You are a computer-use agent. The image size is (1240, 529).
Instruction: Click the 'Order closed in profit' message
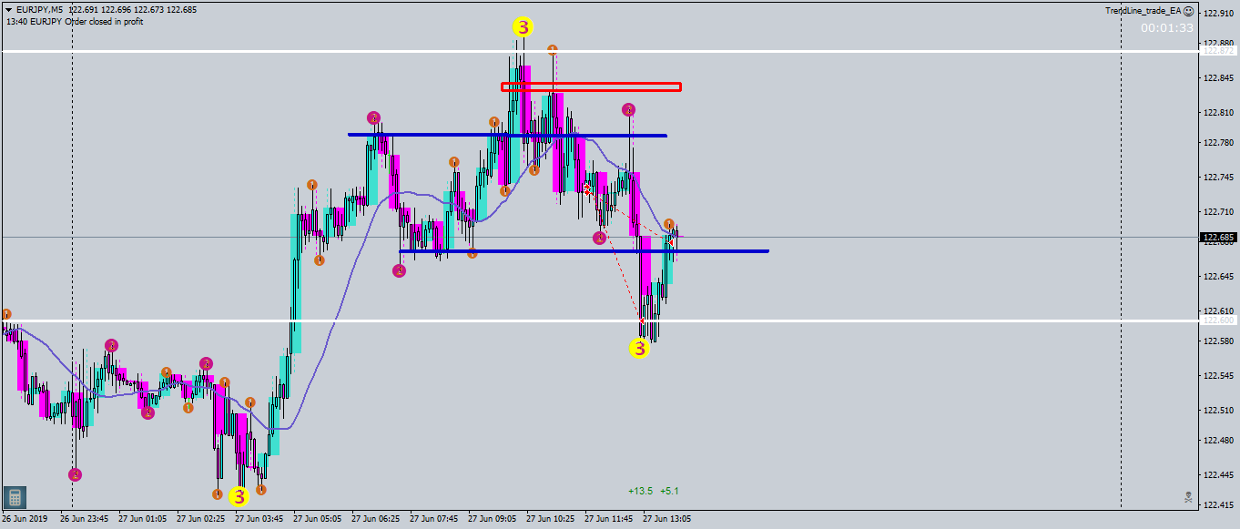coord(104,22)
